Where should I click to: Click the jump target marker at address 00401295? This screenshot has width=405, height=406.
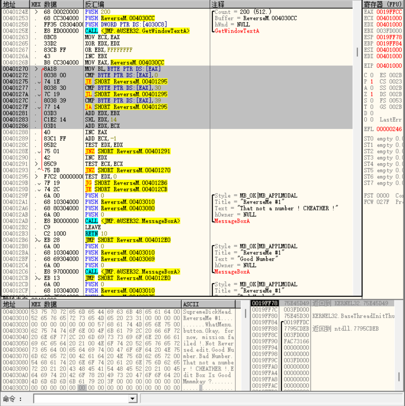click(36, 177)
